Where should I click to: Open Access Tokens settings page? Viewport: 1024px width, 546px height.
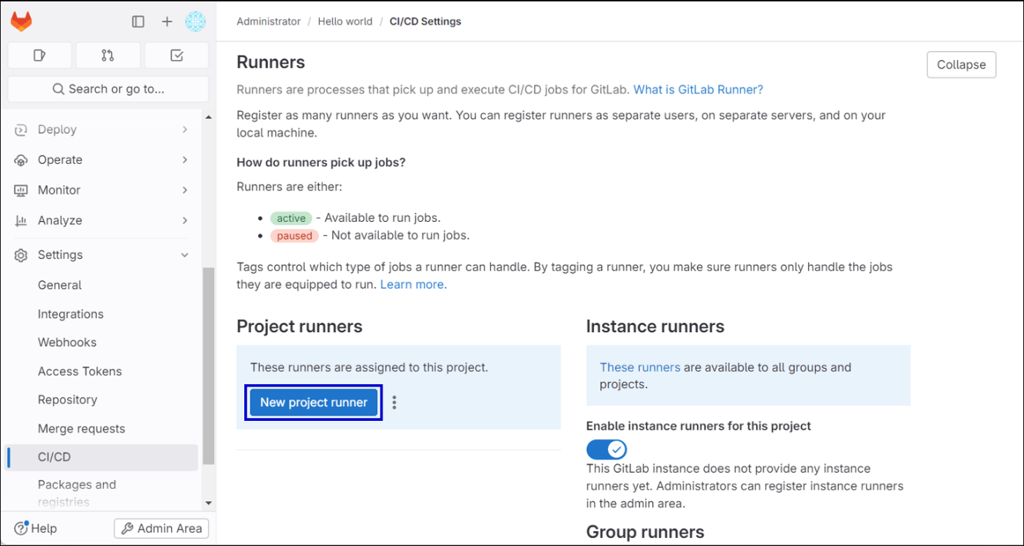[x=102, y=371]
